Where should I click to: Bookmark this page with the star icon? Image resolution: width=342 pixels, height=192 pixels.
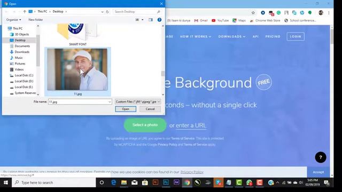click(253, 13)
